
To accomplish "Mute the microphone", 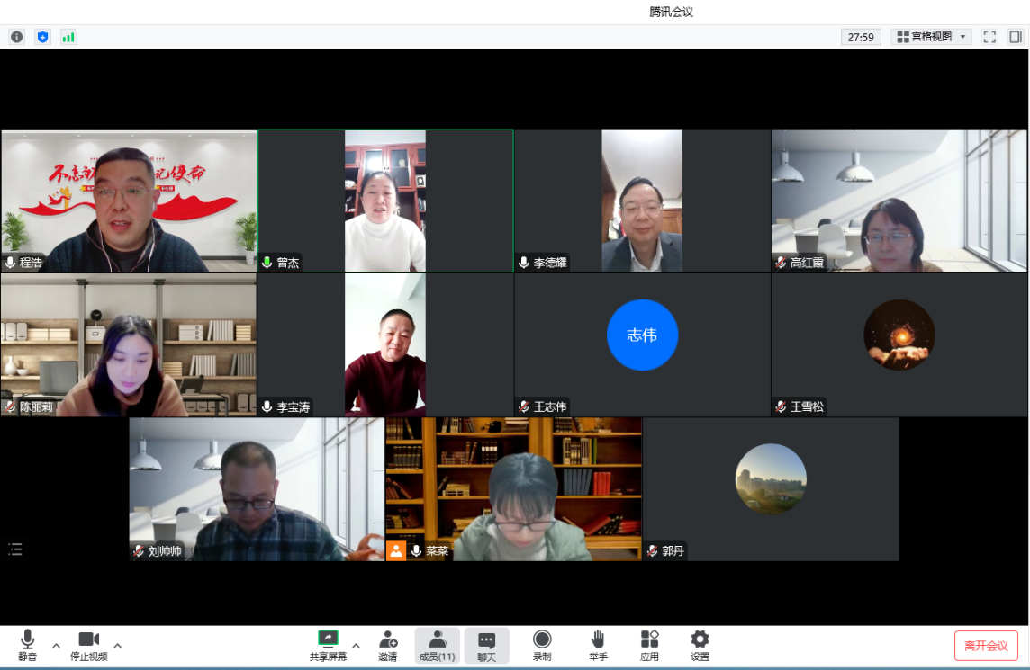I will pyautogui.click(x=28, y=645).
